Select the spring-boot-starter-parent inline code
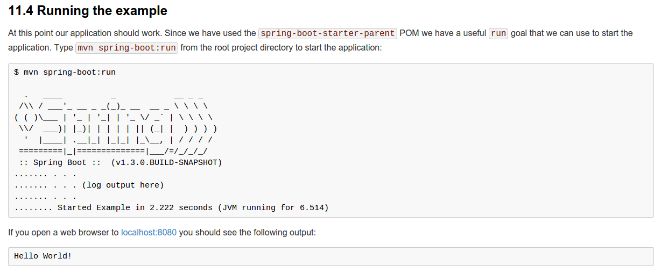Image resolution: width=661 pixels, height=273 pixels. (x=327, y=33)
